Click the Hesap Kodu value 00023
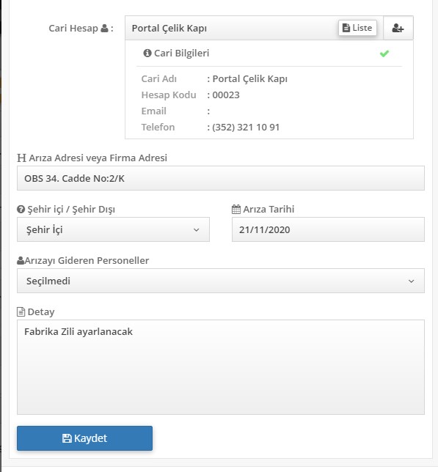This screenshot has width=438, height=472. coord(226,95)
